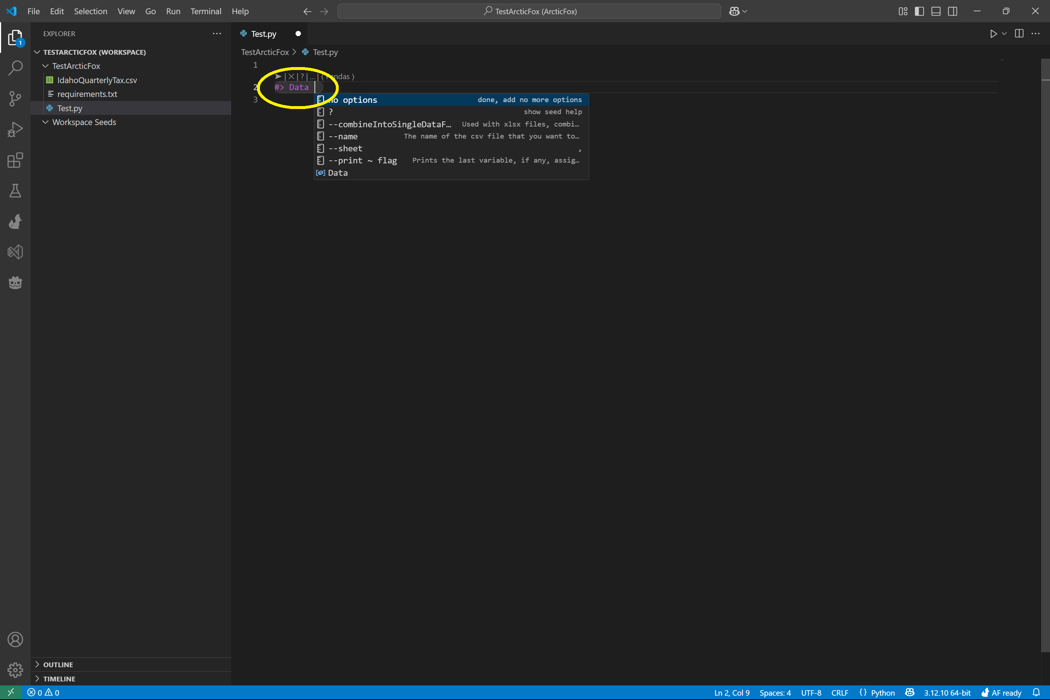The image size is (1050, 700).
Task: Click the remote window indicator
Action: pyautogui.click(x=11, y=692)
